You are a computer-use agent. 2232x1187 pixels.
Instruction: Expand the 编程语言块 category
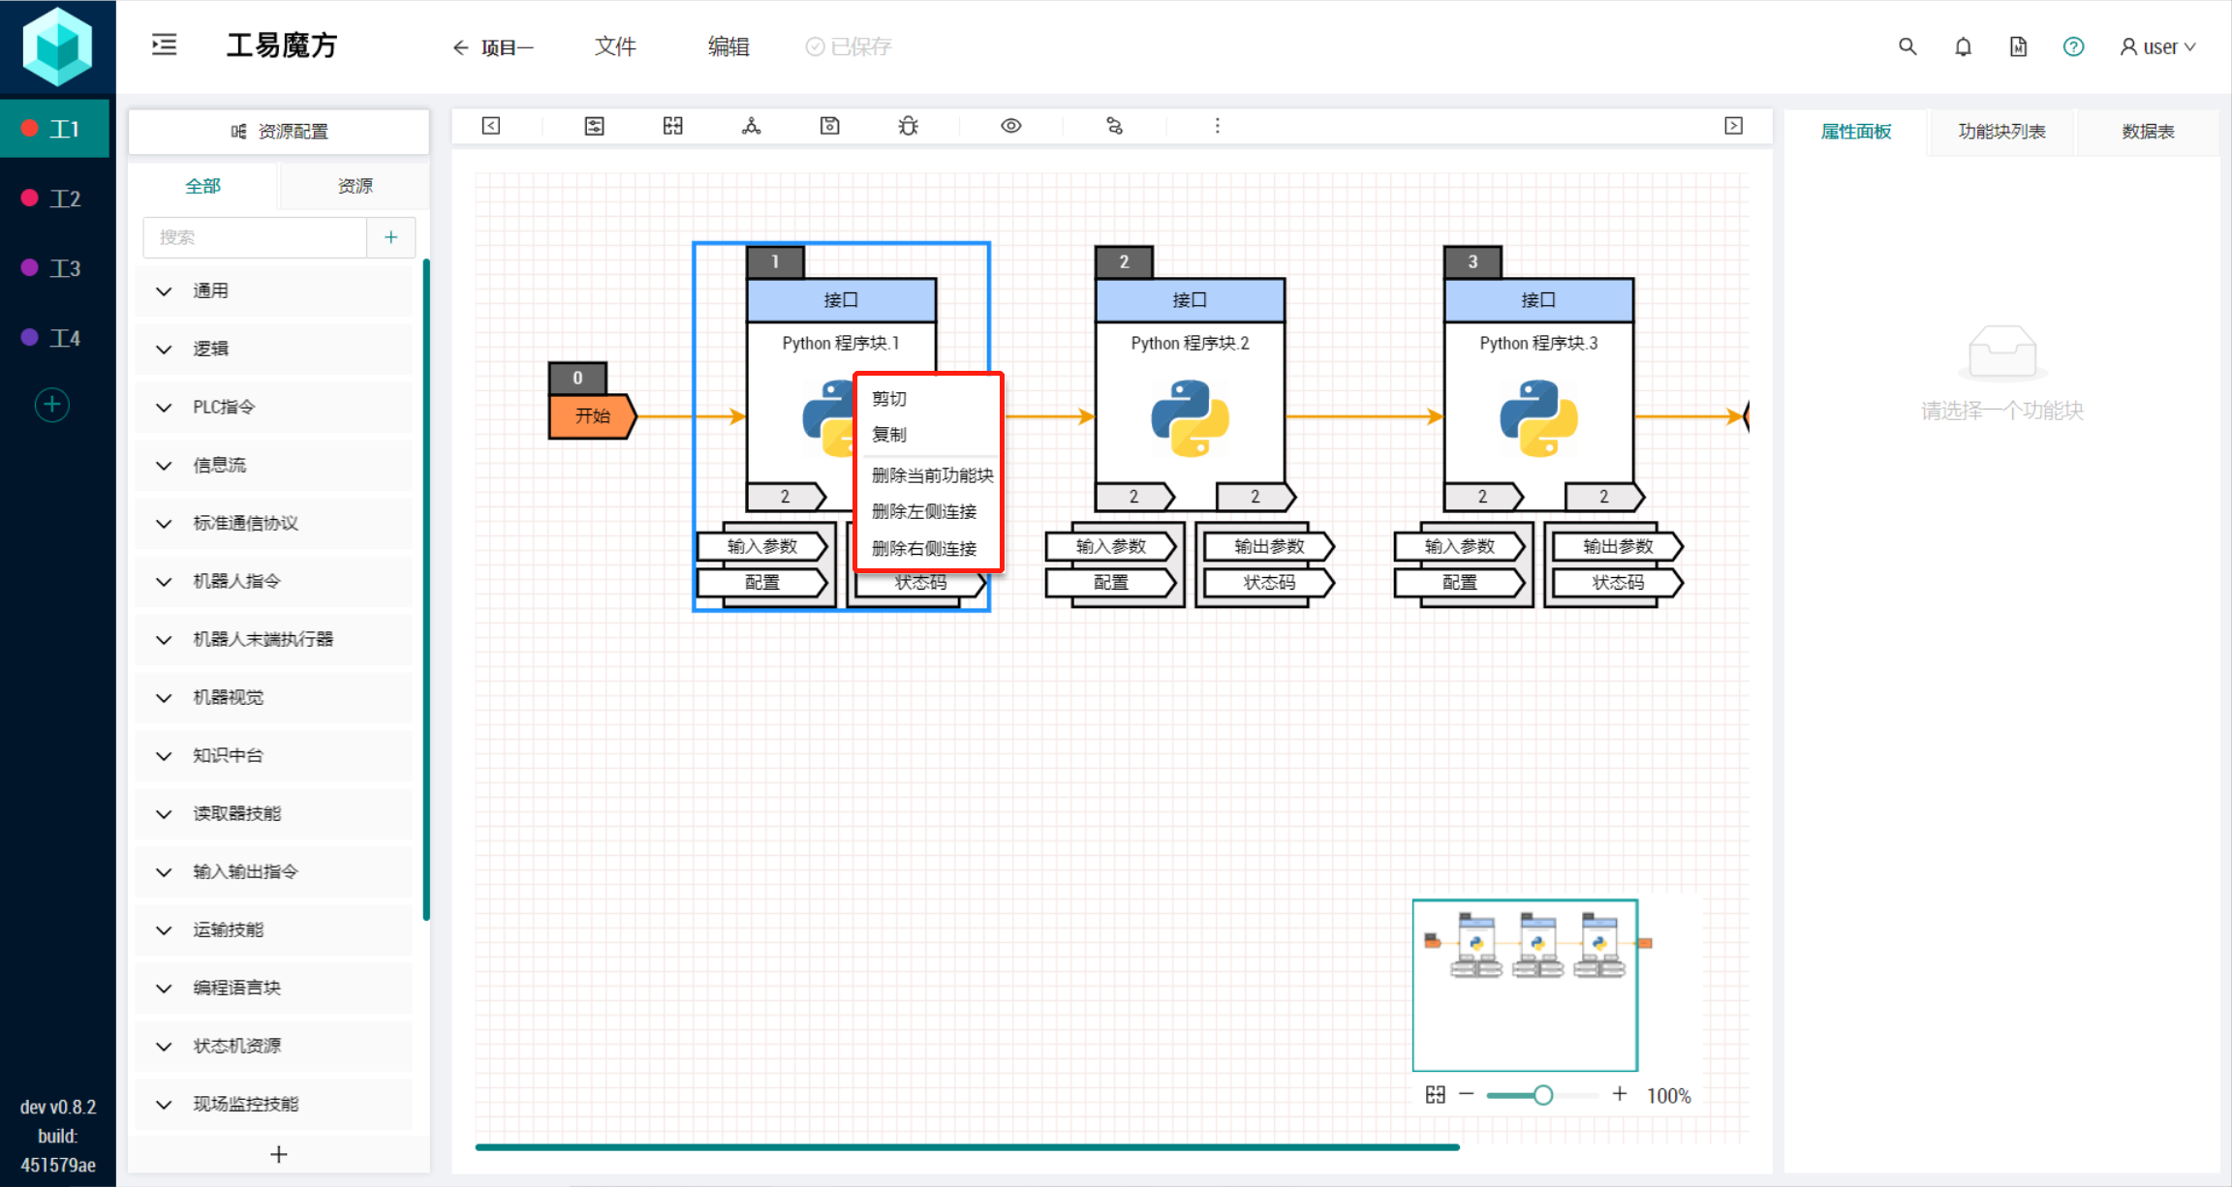click(x=274, y=989)
